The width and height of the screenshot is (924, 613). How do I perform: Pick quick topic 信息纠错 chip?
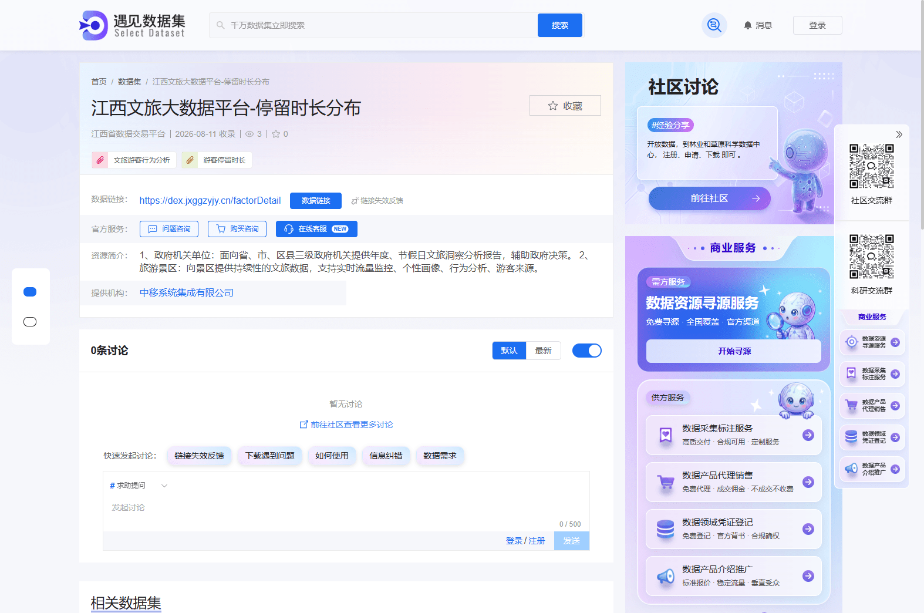[x=386, y=456]
